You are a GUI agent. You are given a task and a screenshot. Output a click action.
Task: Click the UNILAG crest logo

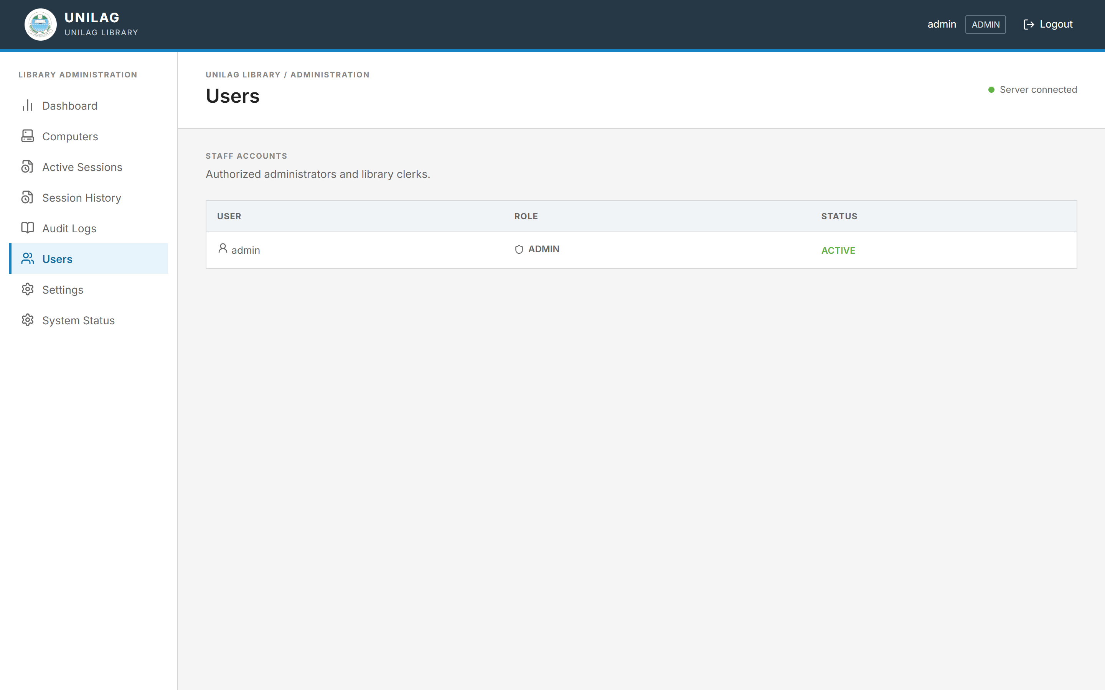(x=41, y=25)
